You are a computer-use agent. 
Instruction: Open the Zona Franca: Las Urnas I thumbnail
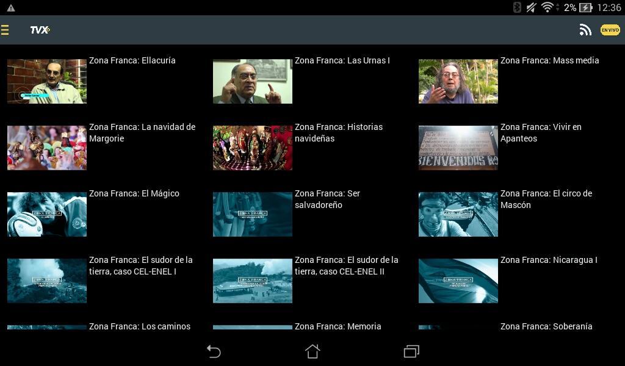[x=253, y=81]
